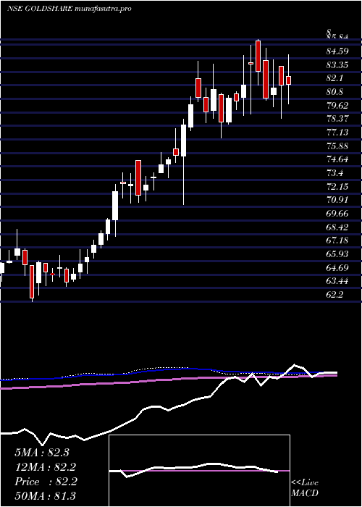Click the 50MA : 81.3 readout

(46, 496)
